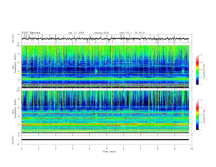
Task: Click the "ch.1(V)" waveform axis label
Action: [x=13, y=39]
